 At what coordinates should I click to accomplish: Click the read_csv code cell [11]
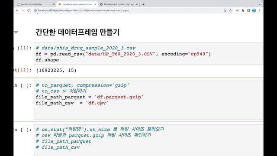[148, 54]
